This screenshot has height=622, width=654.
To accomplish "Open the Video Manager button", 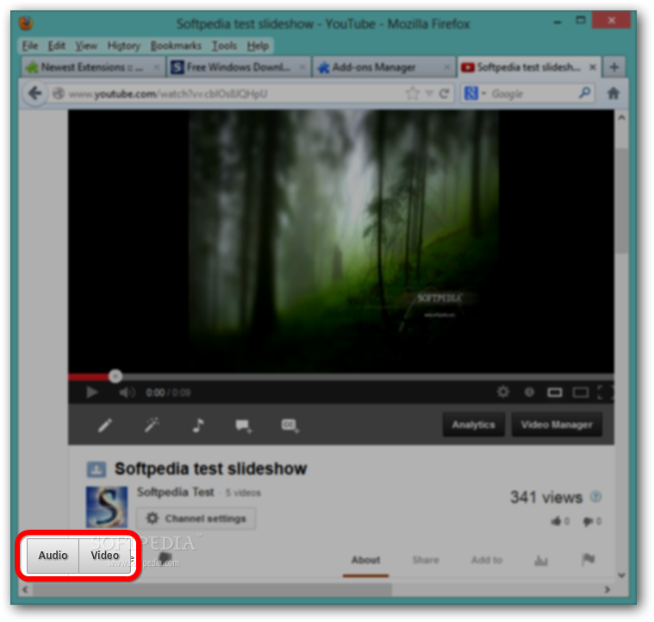I will 557,424.
